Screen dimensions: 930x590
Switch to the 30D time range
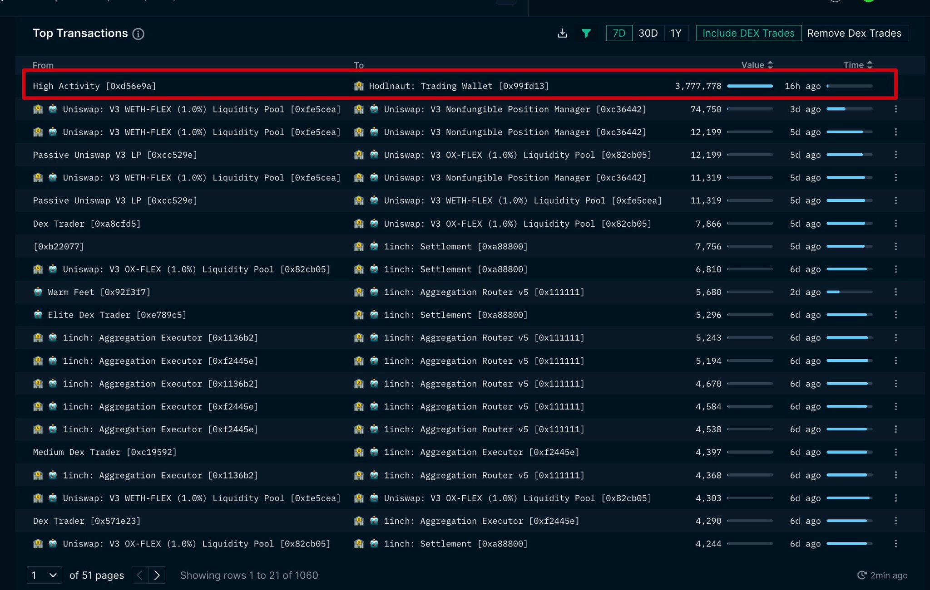pyautogui.click(x=648, y=33)
